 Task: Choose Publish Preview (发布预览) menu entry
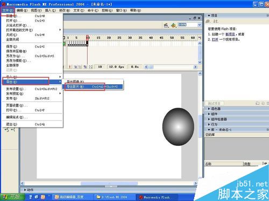[x=32, y=94]
